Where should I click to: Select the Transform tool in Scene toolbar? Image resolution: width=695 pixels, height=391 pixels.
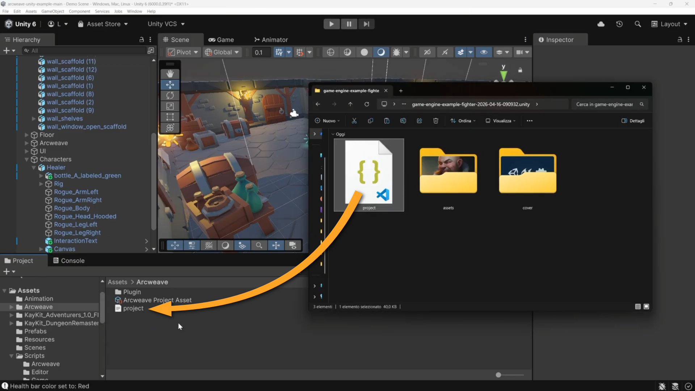[170, 128]
